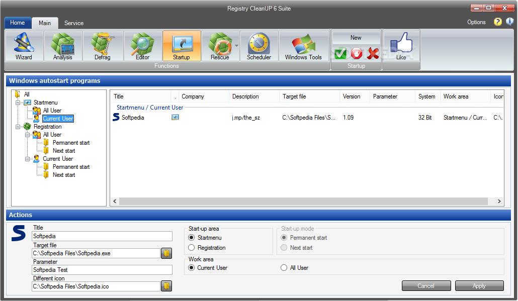Sort by the Company column header

pos(204,96)
